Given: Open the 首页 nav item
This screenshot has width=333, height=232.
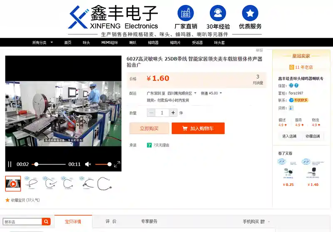Looking at the screenshot, I should coord(68,43).
